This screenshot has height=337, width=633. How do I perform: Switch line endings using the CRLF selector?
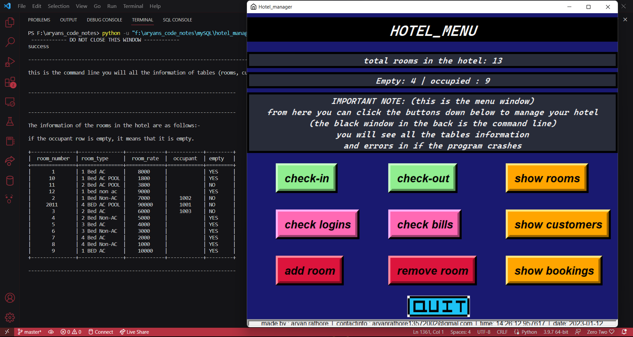(x=502, y=332)
